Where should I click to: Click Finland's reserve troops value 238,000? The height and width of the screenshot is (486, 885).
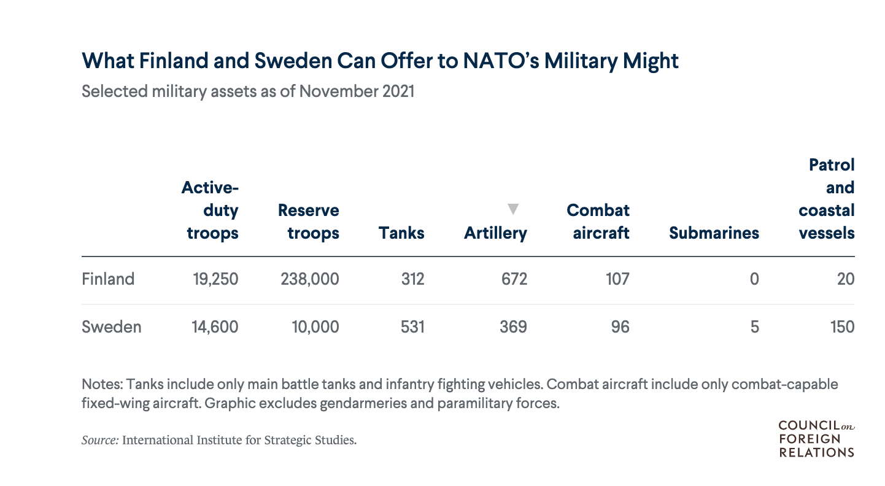tap(309, 279)
